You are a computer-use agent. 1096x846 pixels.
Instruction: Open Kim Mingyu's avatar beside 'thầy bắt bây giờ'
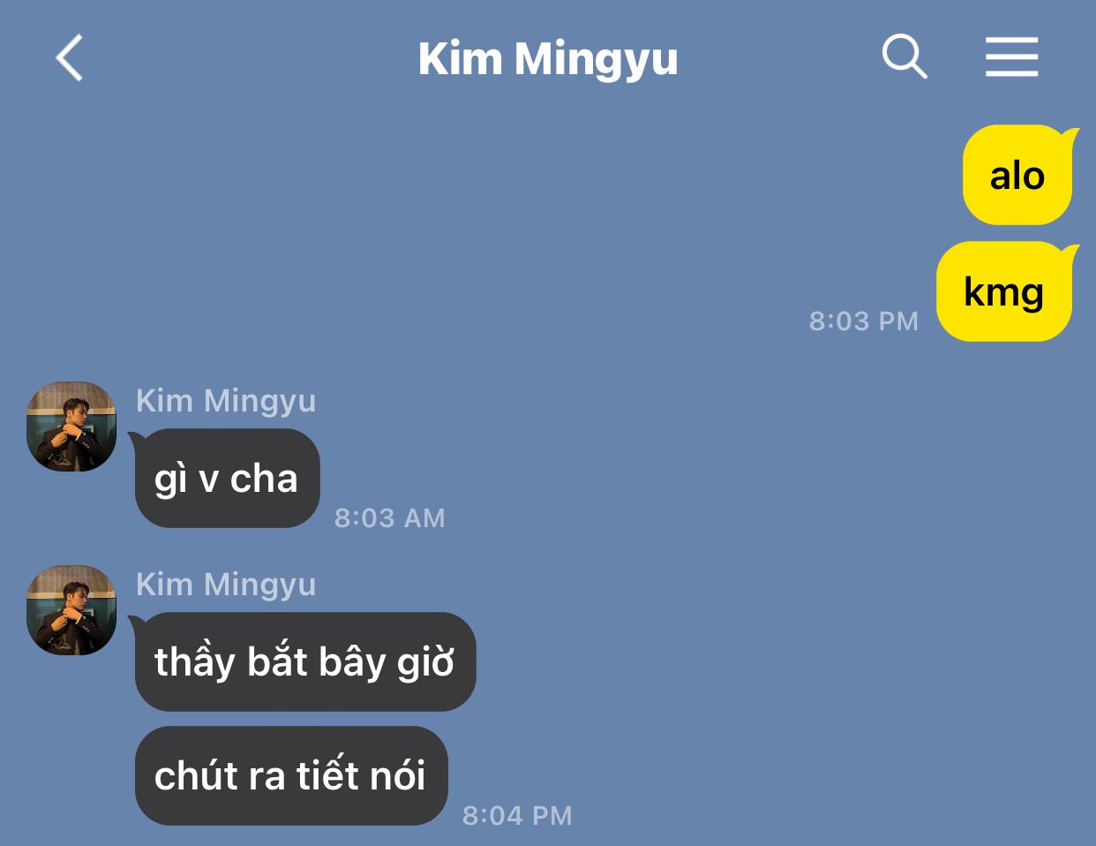pyautogui.click(x=71, y=610)
